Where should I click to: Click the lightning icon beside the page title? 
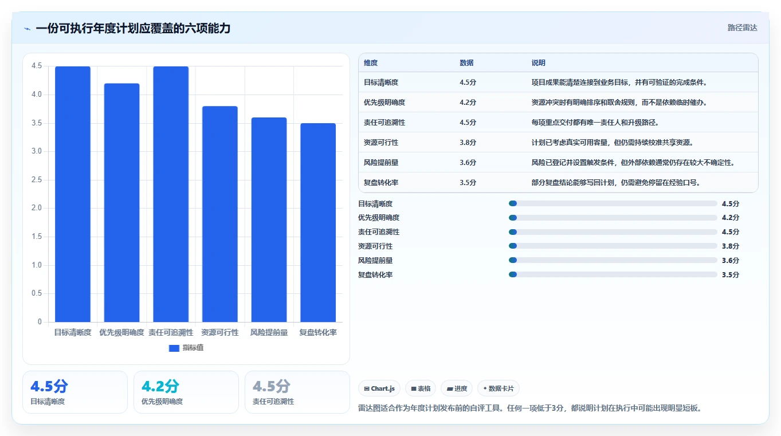point(28,29)
